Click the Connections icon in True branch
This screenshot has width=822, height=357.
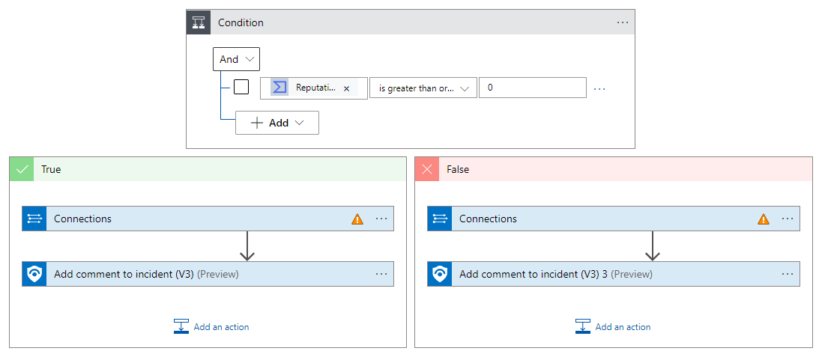click(x=34, y=219)
